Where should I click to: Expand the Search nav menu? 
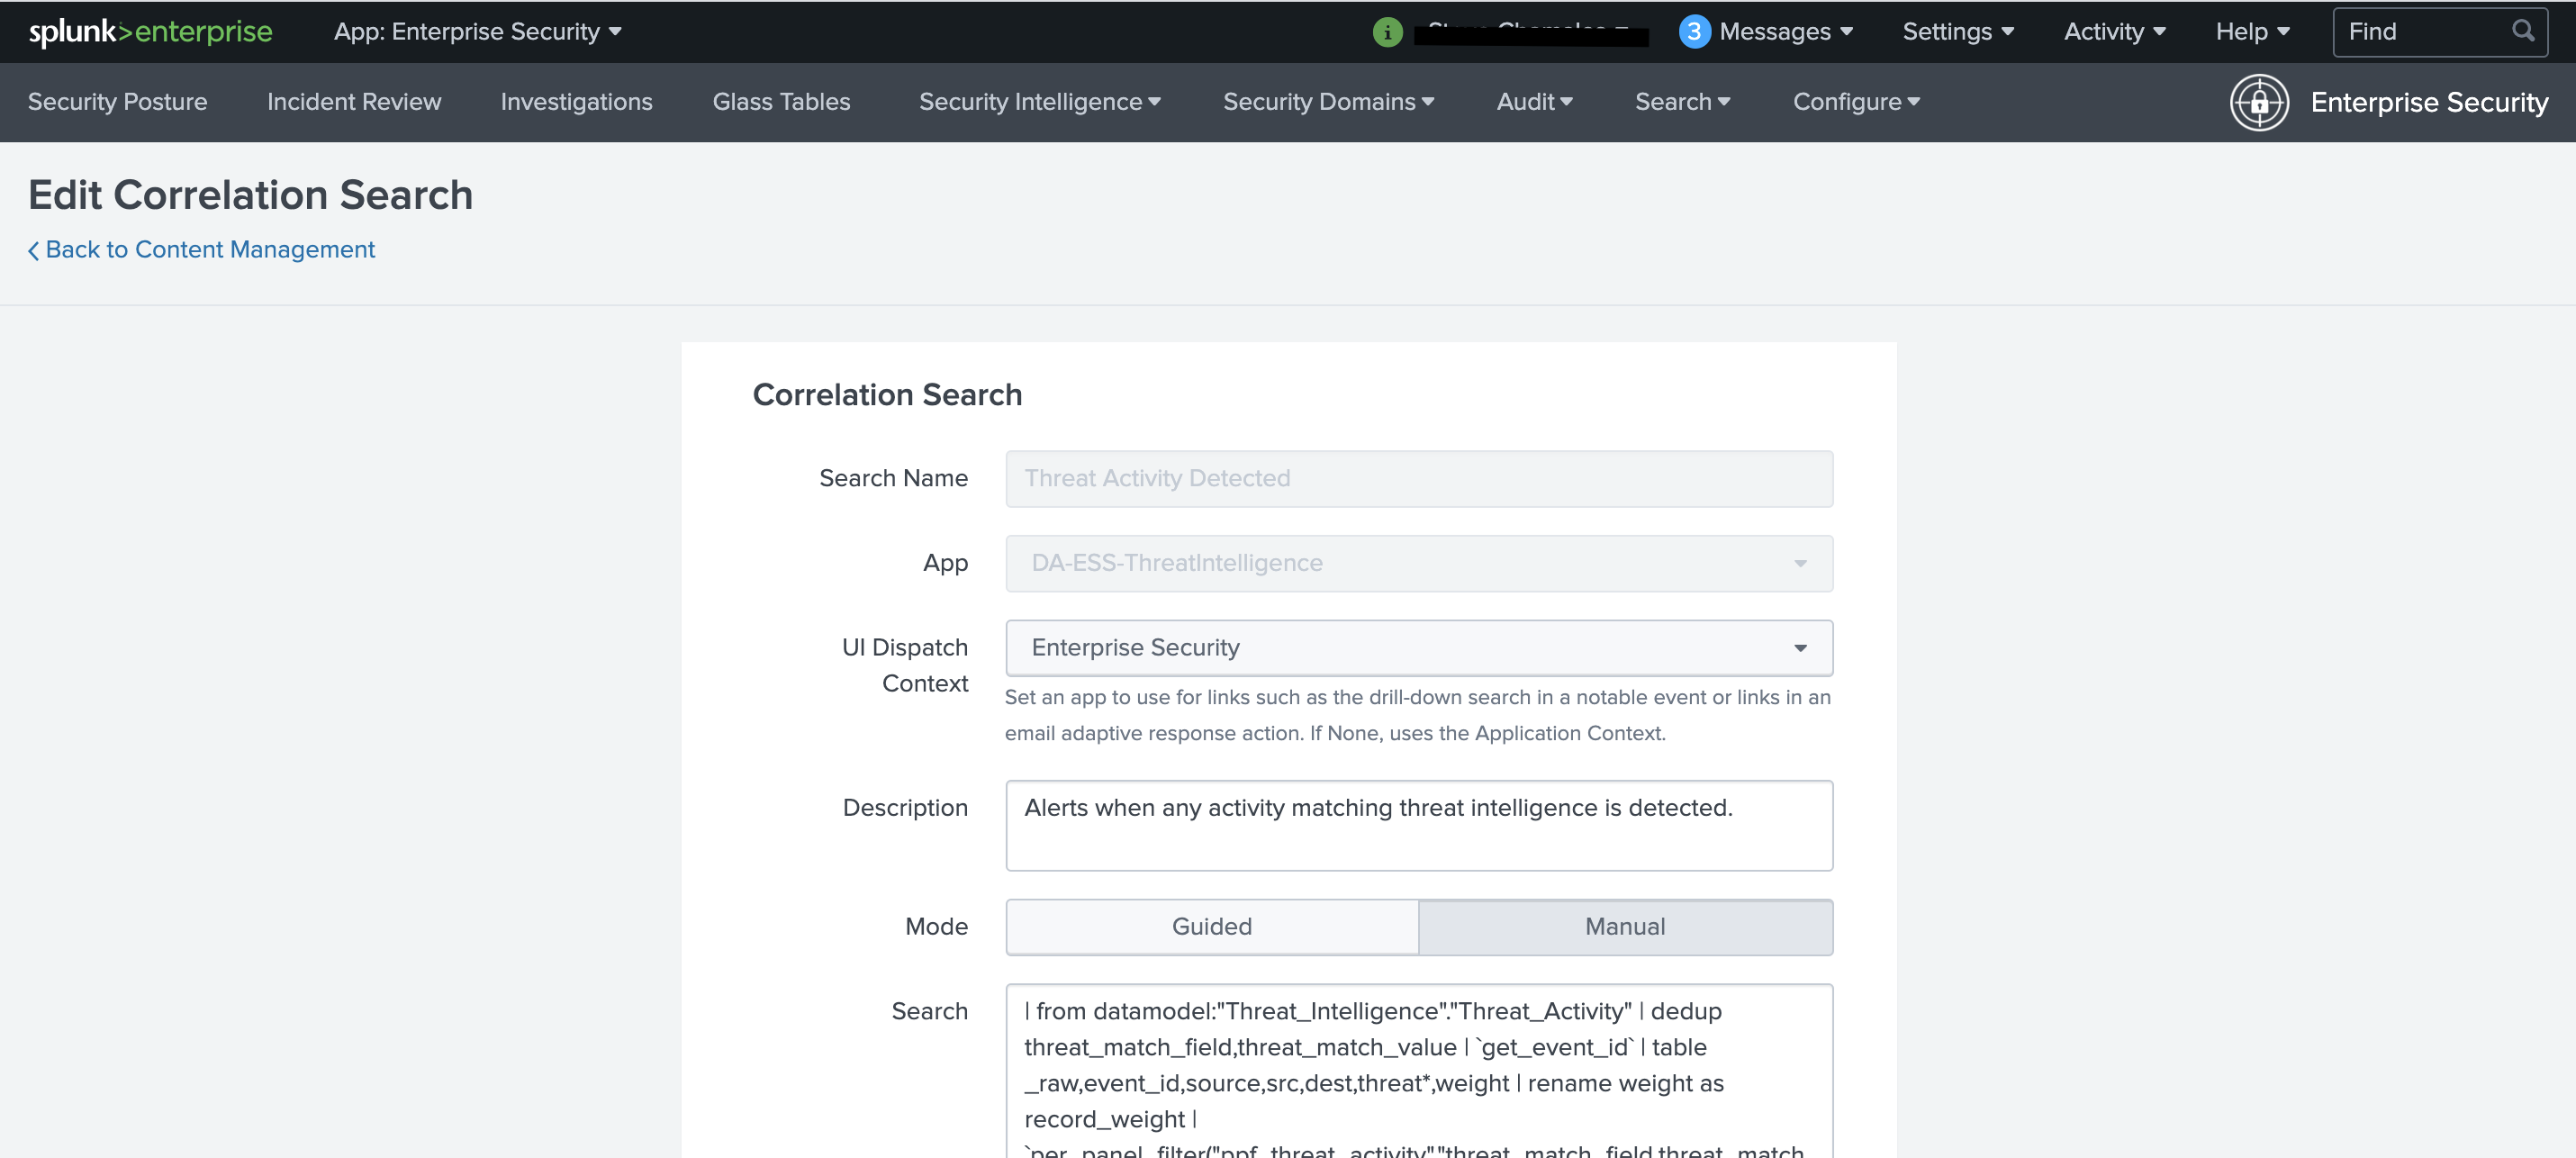pos(1682,102)
